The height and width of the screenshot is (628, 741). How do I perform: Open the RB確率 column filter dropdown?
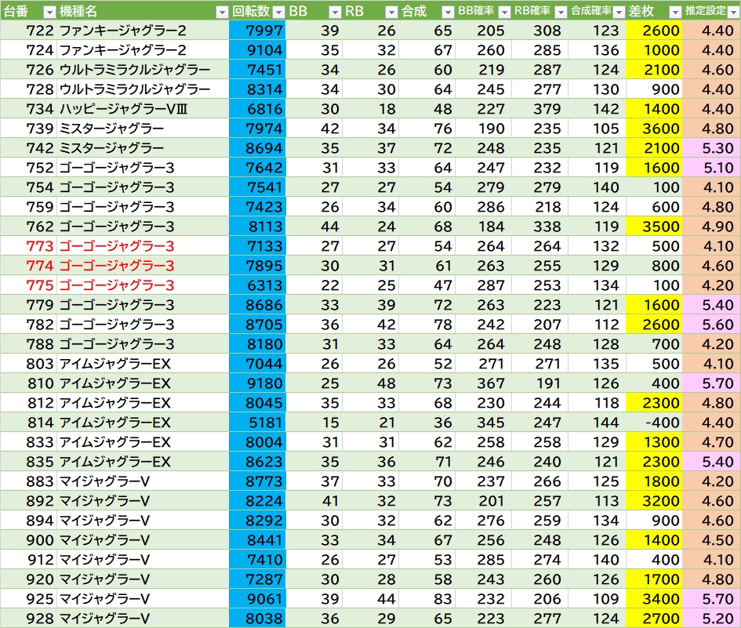tap(561, 12)
